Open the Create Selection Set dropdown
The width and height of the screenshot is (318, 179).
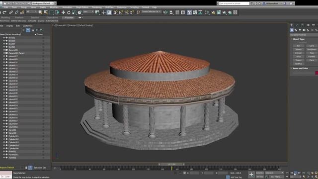[x=151, y=11]
